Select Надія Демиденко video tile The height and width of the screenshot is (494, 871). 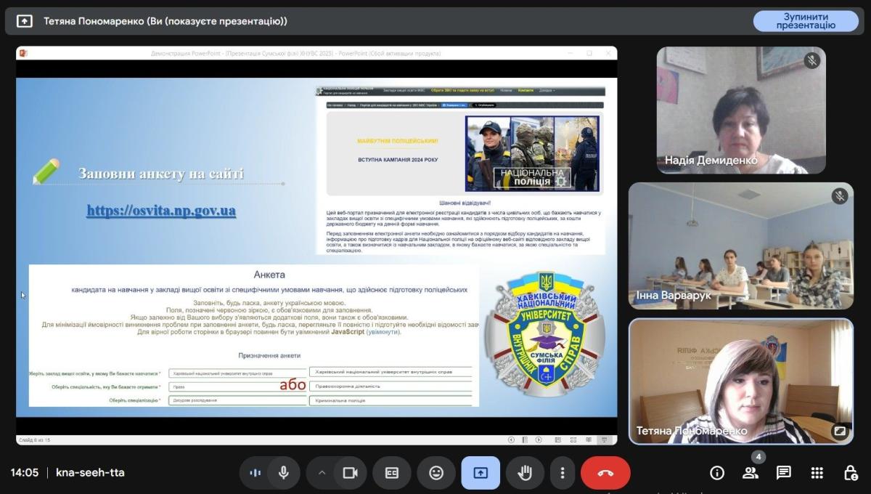pyautogui.click(x=741, y=110)
